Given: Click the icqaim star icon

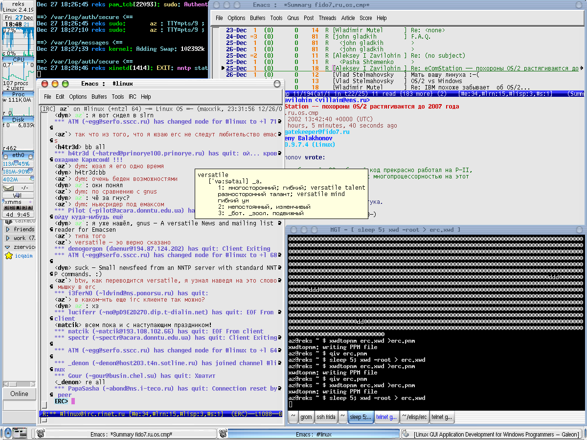Looking at the screenshot, I should pos(9,256).
